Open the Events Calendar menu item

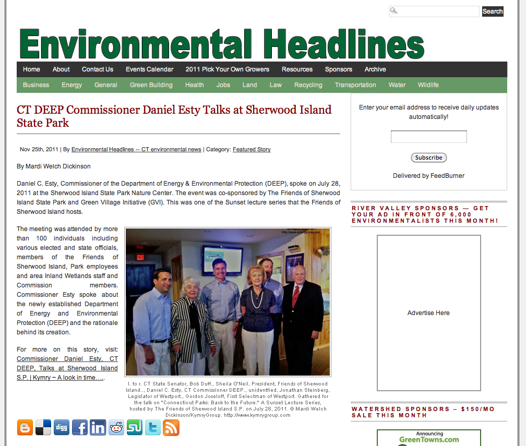point(149,69)
